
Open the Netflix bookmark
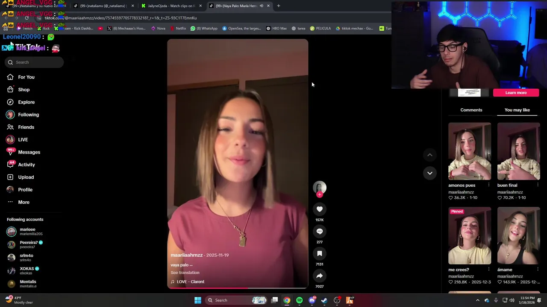pyautogui.click(x=178, y=29)
